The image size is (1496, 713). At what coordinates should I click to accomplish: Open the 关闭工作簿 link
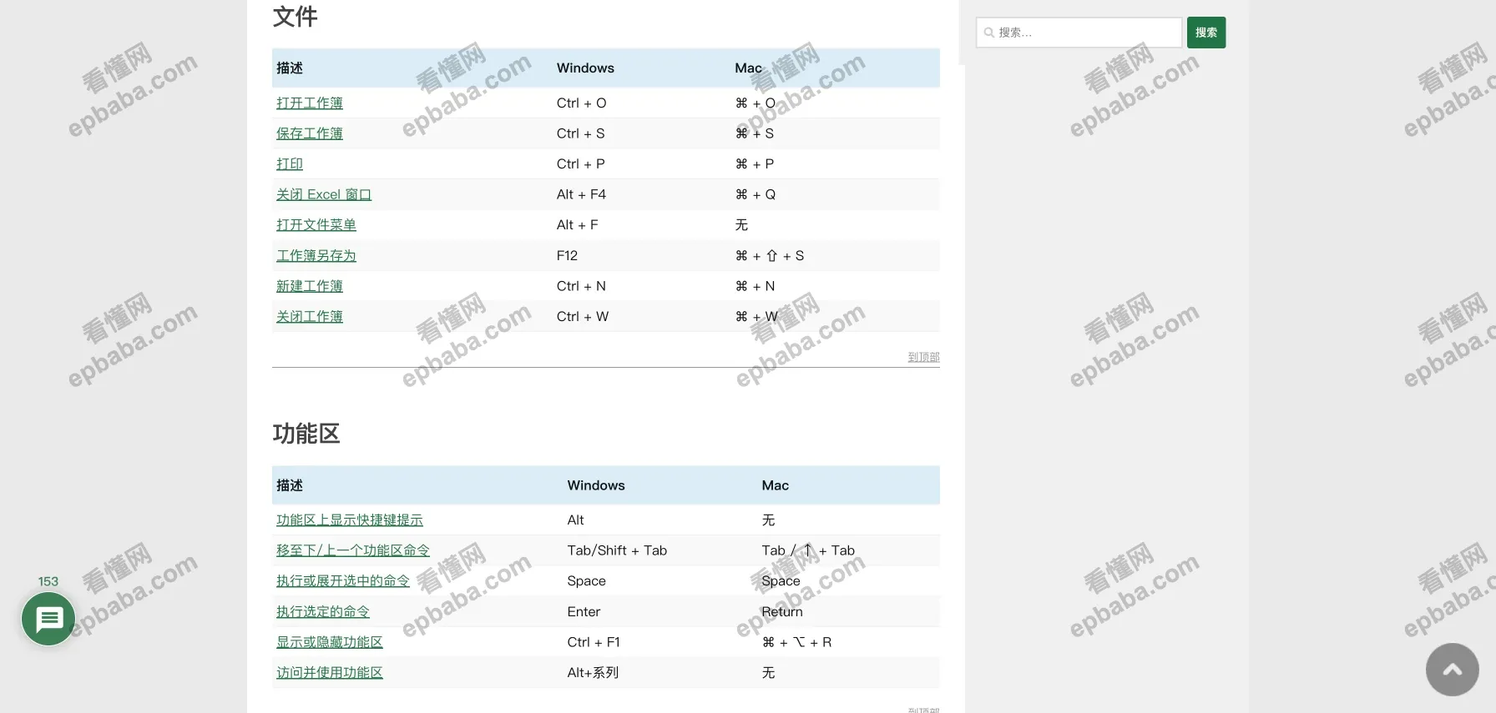click(x=309, y=317)
